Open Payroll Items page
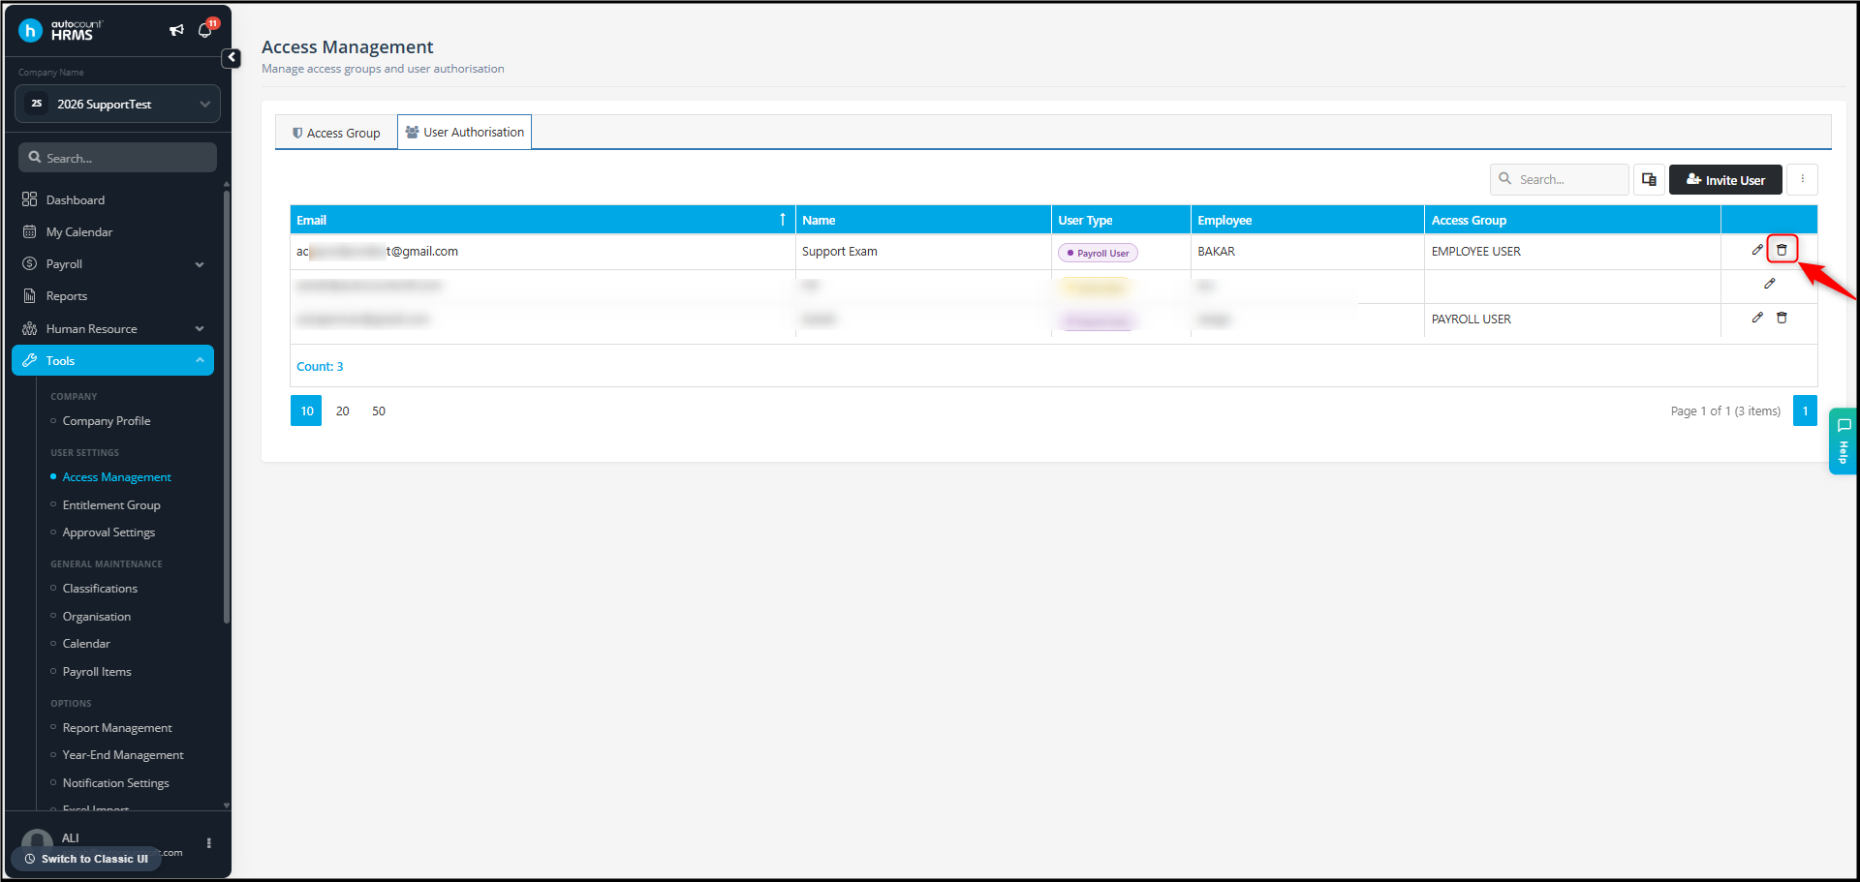The height and width of the screenshot is (882, 1860). coord(97,672)
